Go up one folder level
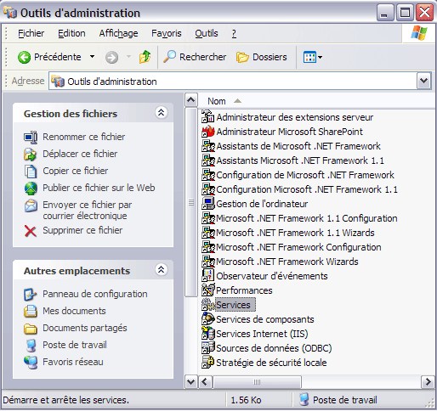 tap(145, 57)
